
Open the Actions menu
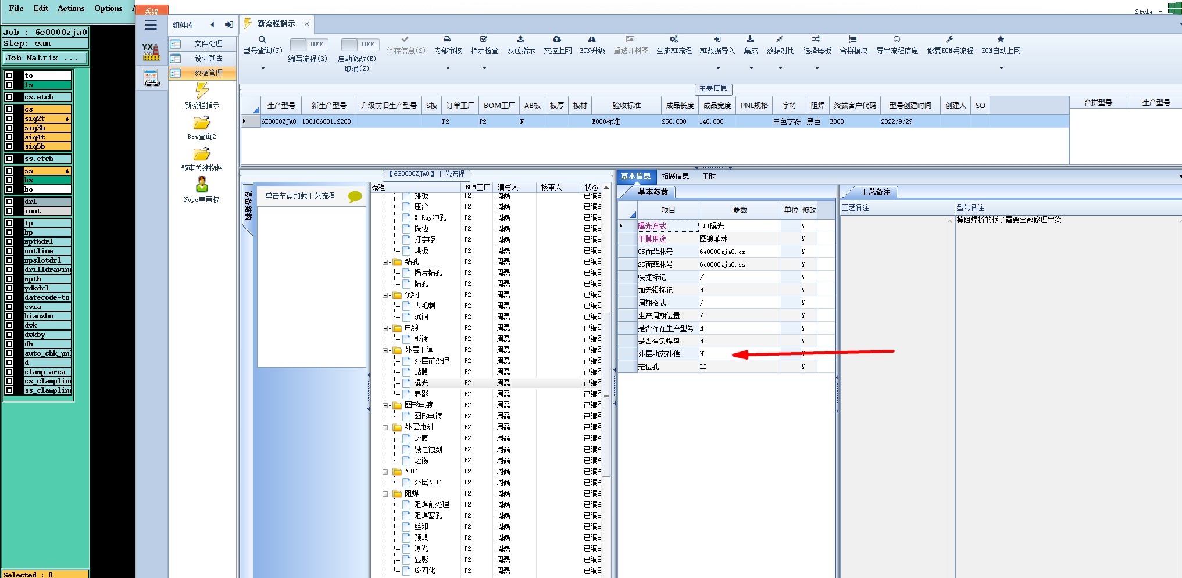71,8
